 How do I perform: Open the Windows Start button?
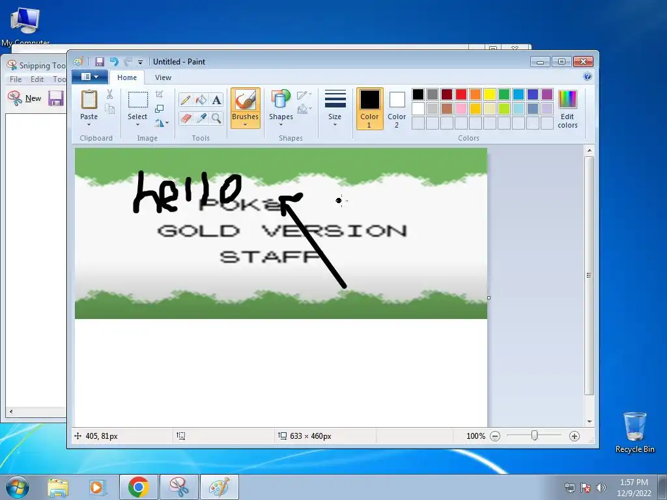click(17, 487)
